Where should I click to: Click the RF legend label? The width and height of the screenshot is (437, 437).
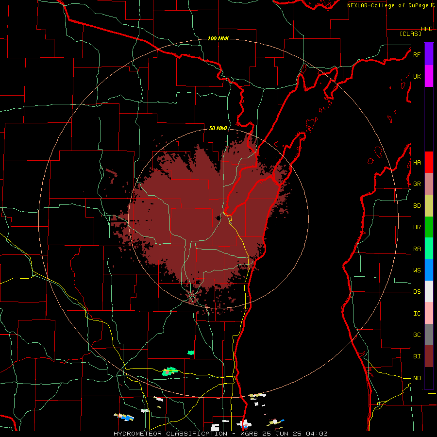[417, 54]
